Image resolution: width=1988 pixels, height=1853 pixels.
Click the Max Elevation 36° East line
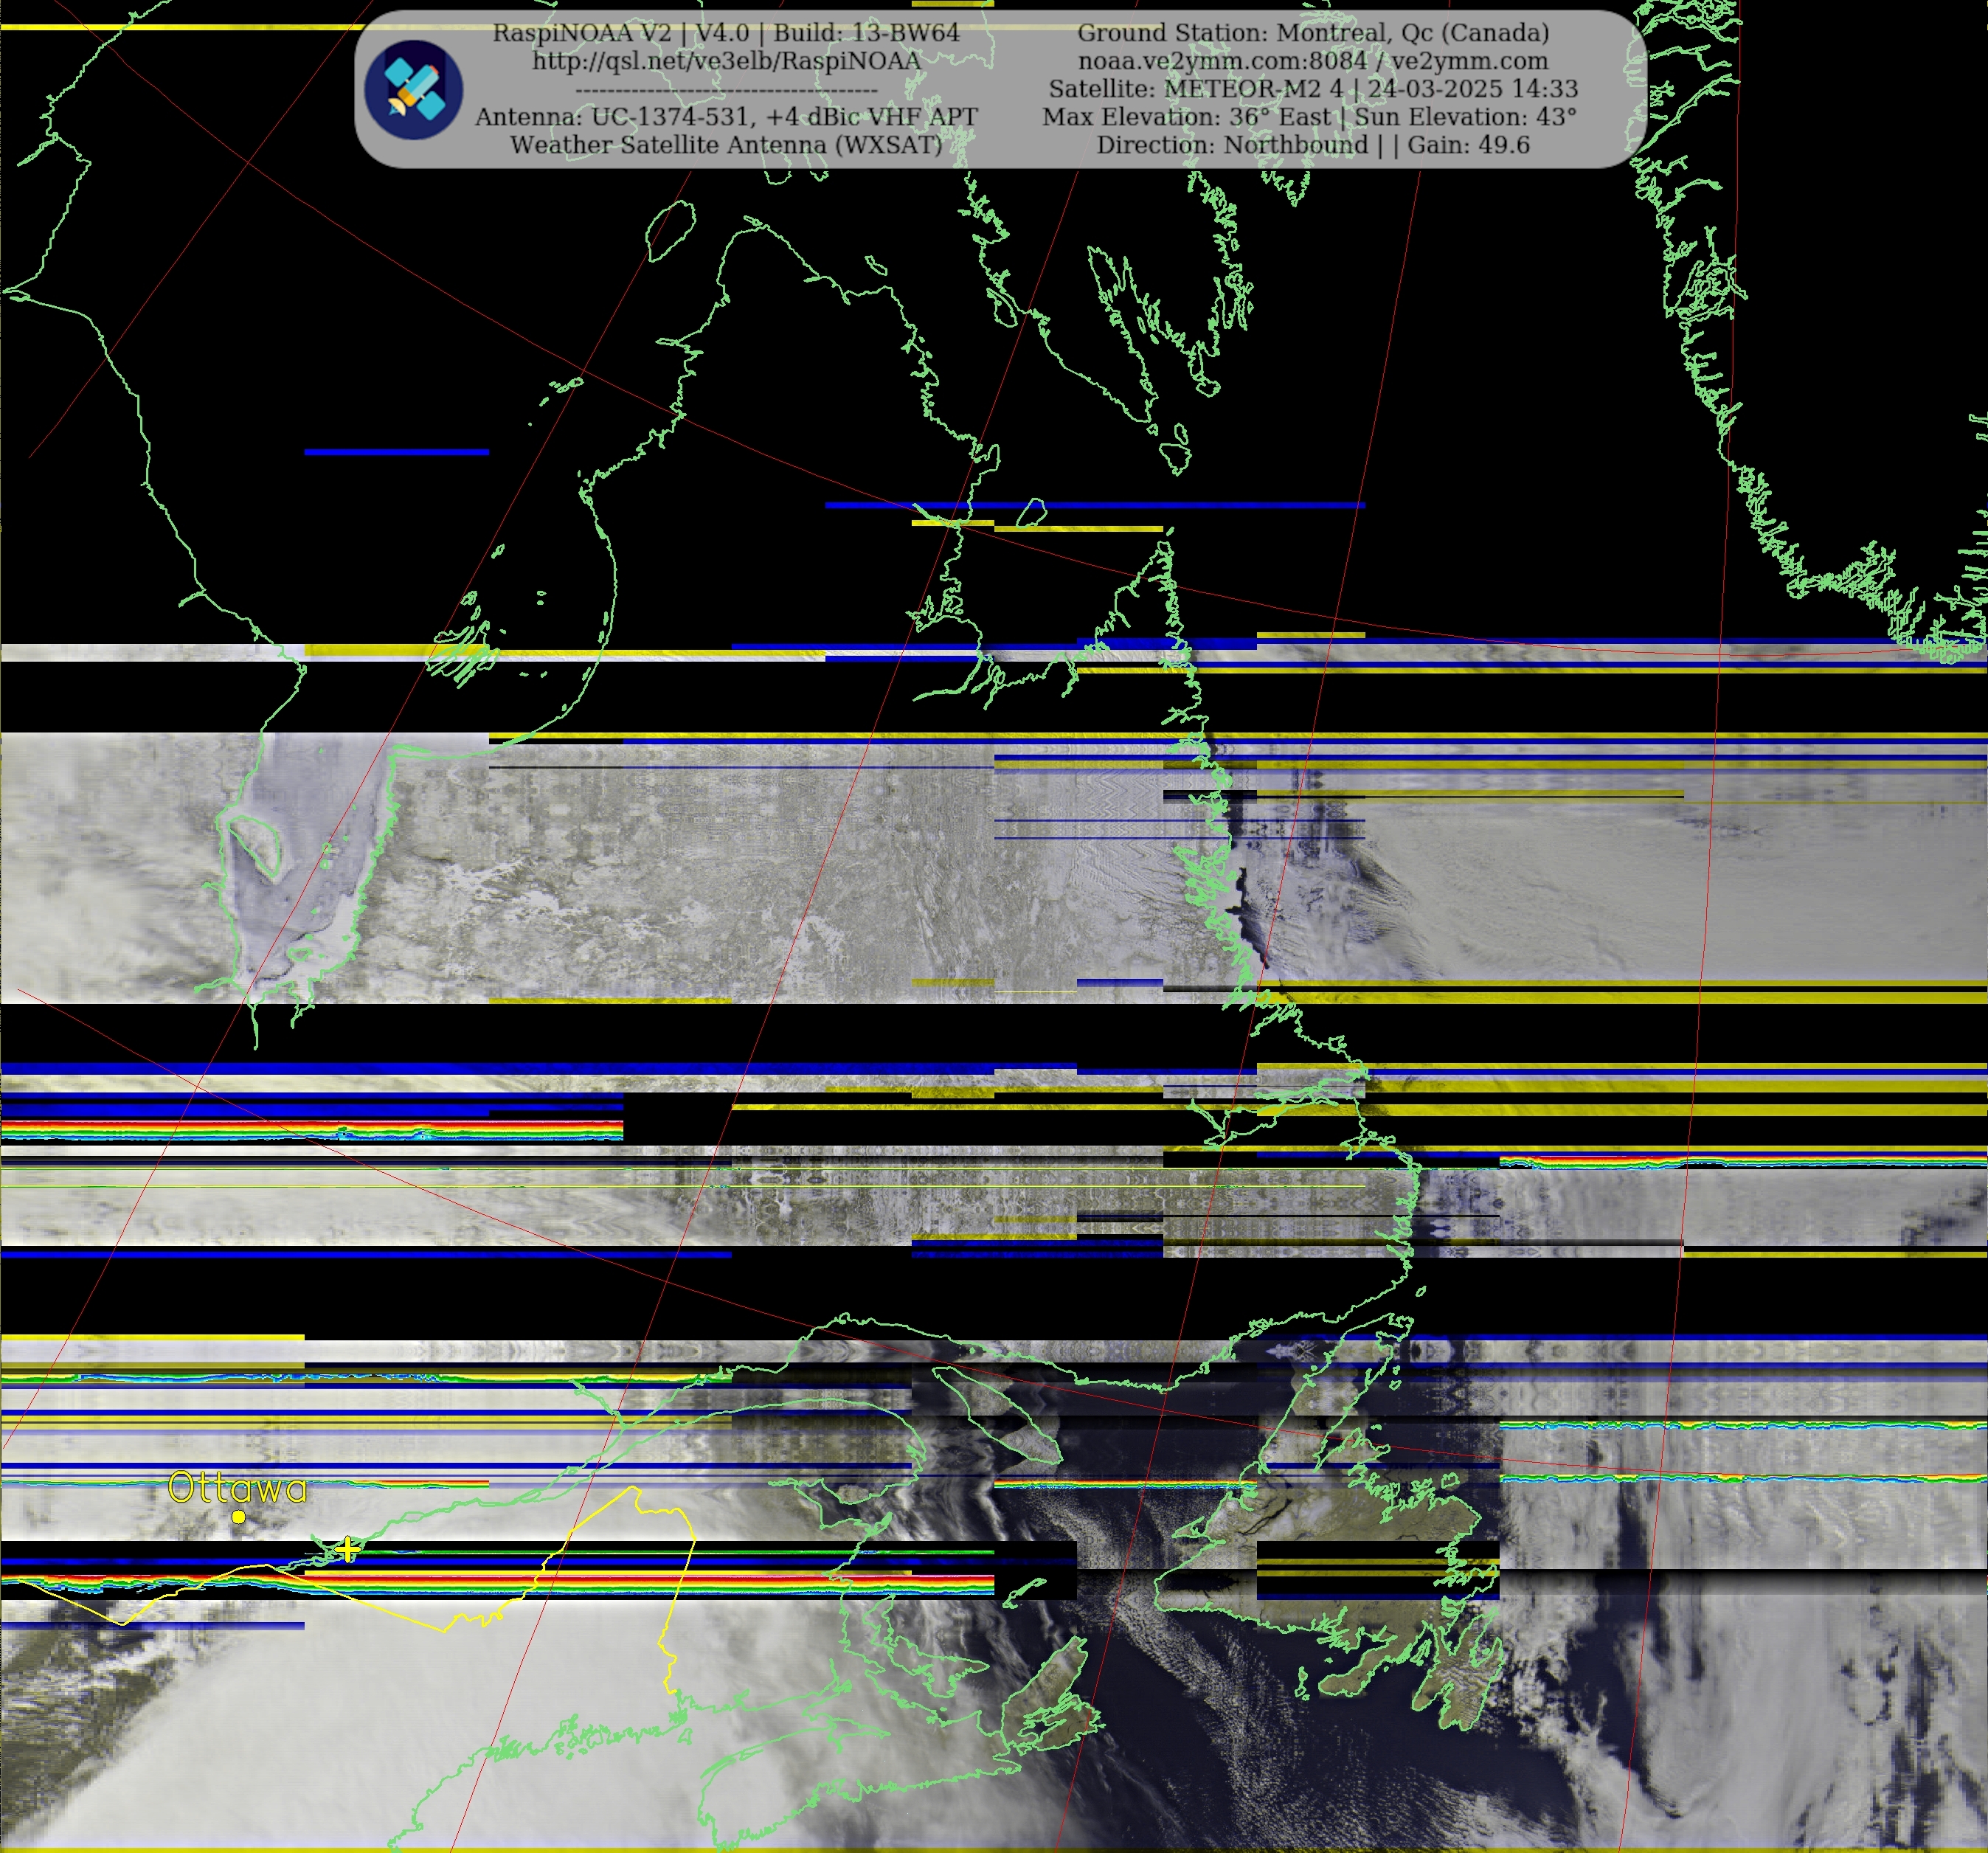click(x=1310, y=117)
